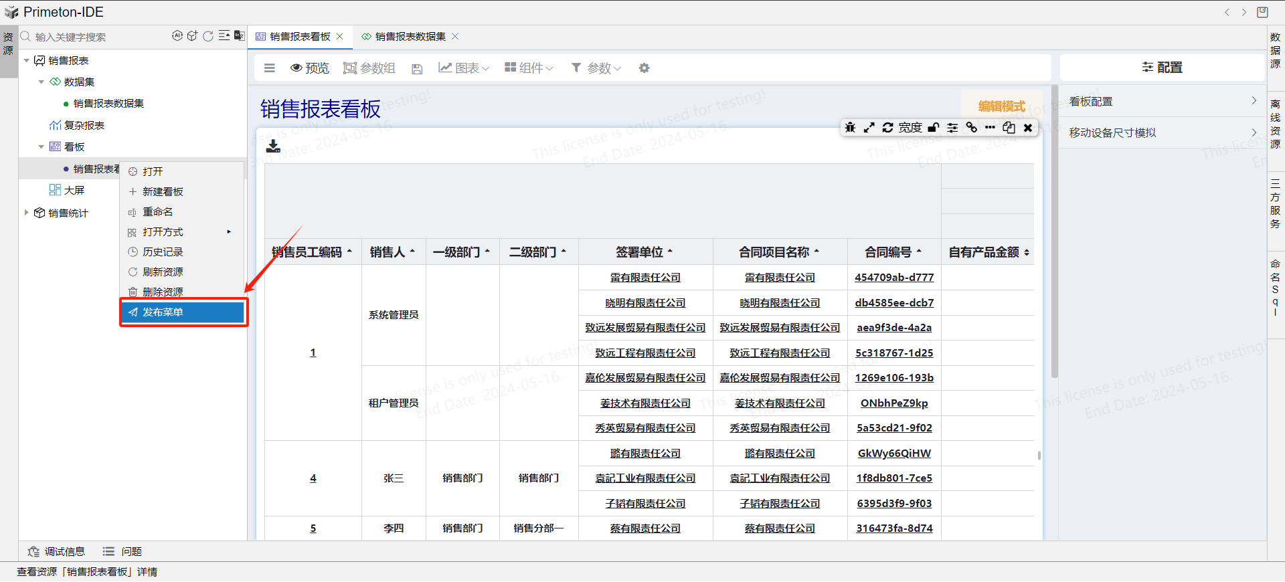This screenshot has height=582, width=1285.
Task: Click the save disk icon in toolbar
Action: click(417, 69)
